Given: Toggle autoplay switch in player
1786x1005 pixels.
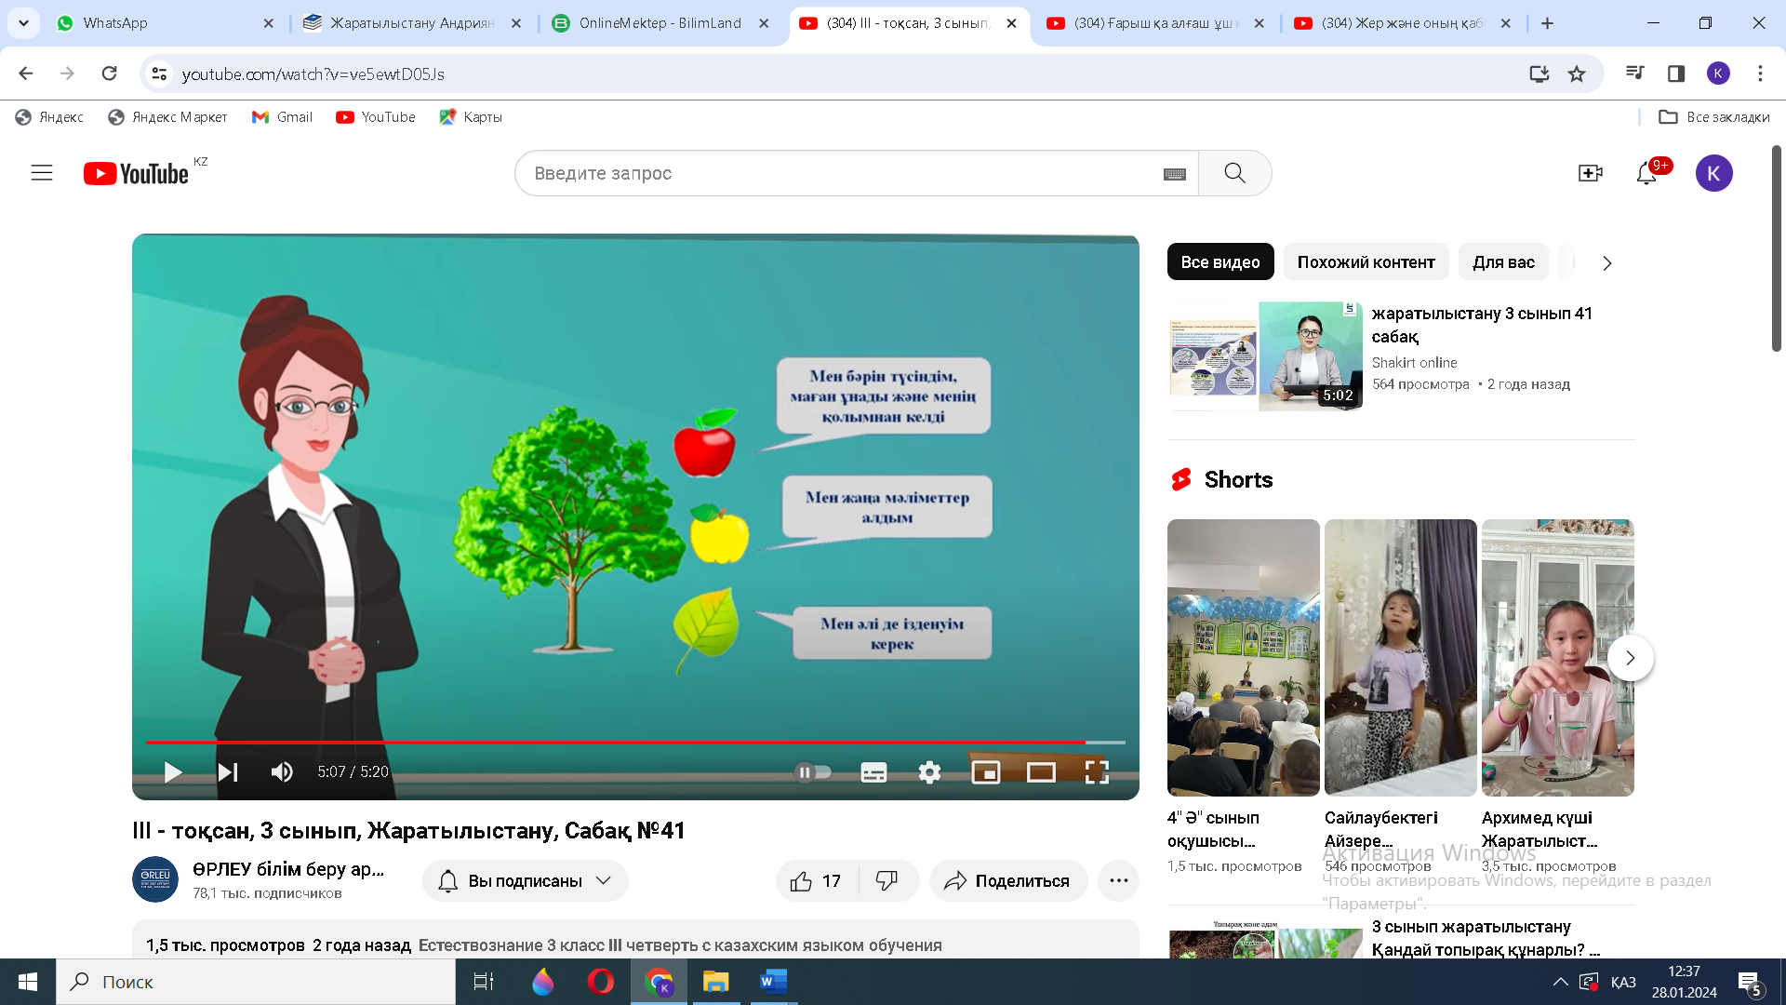Looking at the screenshot, I should click(812, 772).
